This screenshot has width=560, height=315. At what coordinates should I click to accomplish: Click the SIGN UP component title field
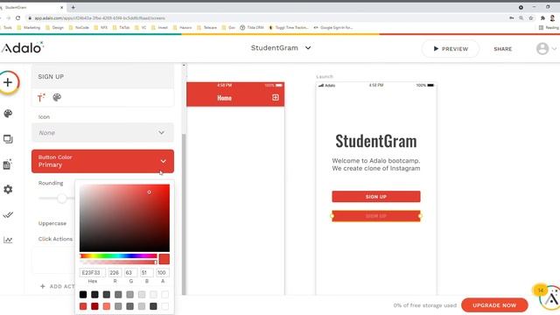pyautogui.click(x=103, y=77)
